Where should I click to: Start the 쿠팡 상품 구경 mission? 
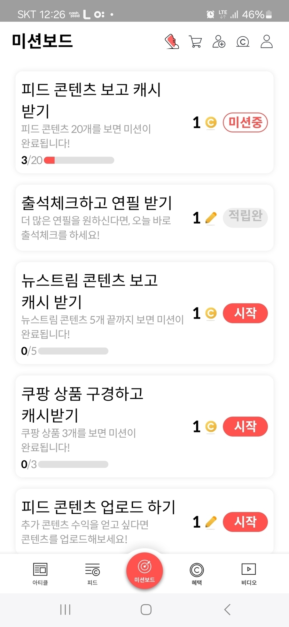pyautogui.click(x=245, y=426)
